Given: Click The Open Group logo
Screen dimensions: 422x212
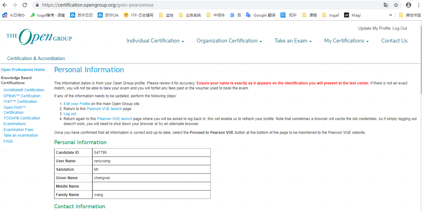Looking at the screenshot, I should click(39, 37).
